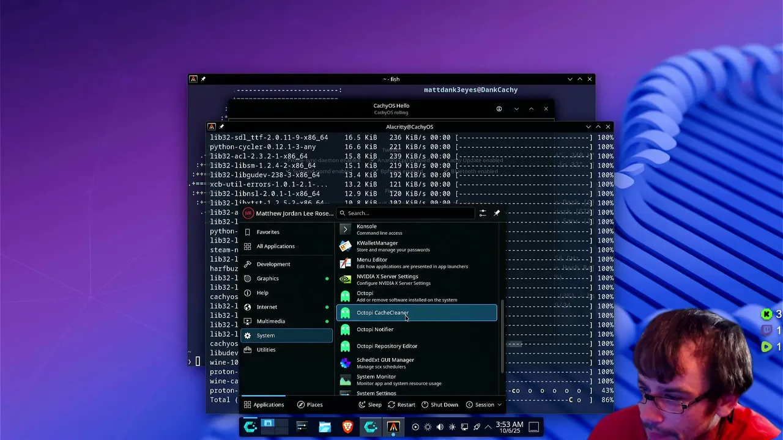Open Octopi Repository Editor
The width and height of the screenshot is (783, 440).
coord(417,346)
